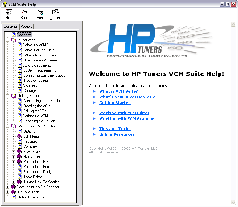Image resolution: width=238 pixels, height=207 pixels.
Task: Select the Parameters - Dodge topic
Action: pos(38,172)
